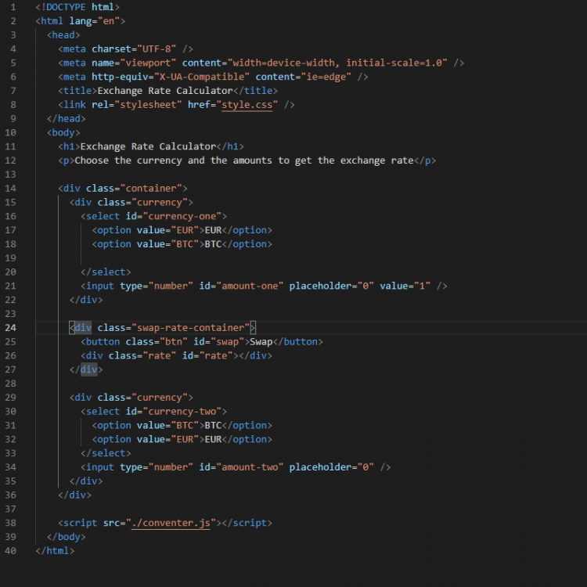Click the "stylesheet" rel attribute value

coord(148,105)
